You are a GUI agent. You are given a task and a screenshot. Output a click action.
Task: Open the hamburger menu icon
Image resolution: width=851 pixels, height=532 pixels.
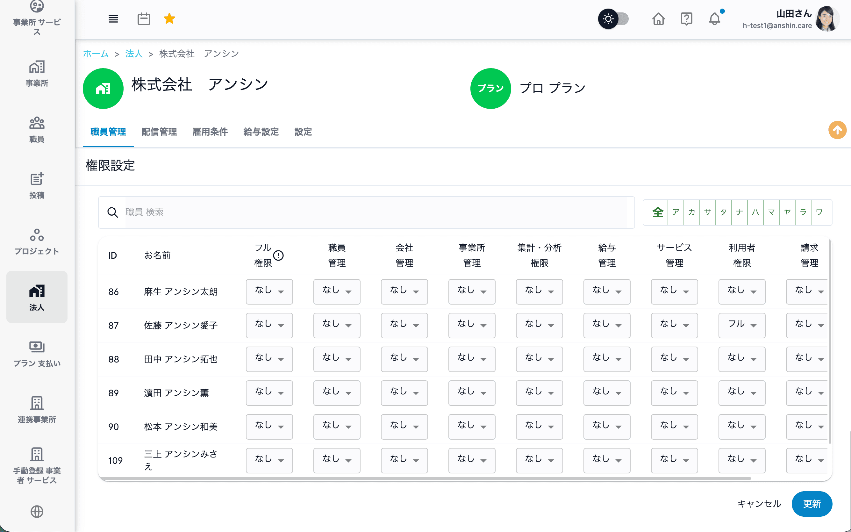113,19
